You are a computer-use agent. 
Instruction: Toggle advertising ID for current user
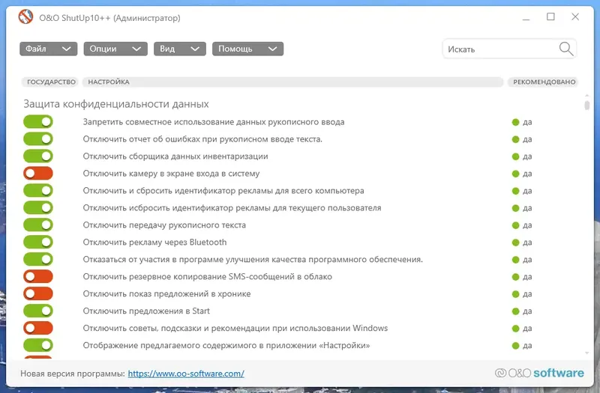tap(38, 208)
